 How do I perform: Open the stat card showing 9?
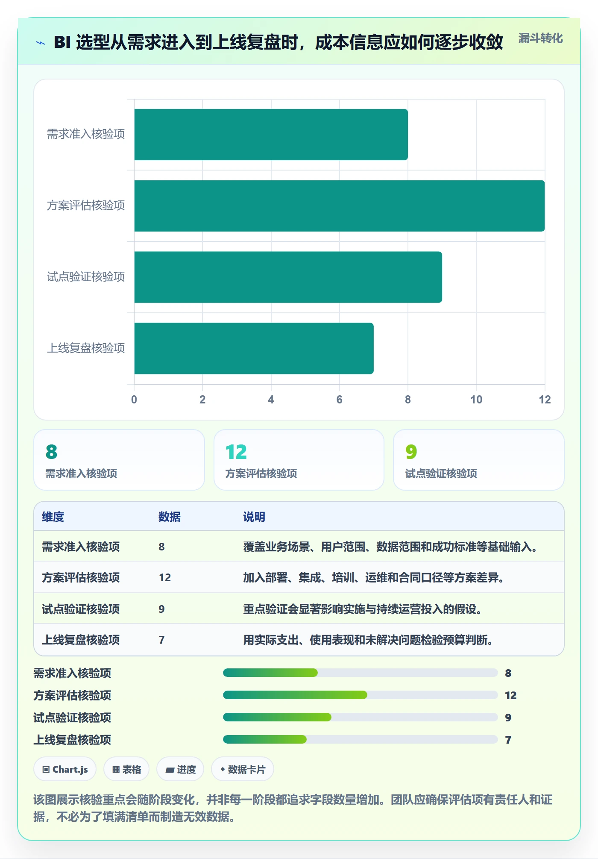pos(479,460)
